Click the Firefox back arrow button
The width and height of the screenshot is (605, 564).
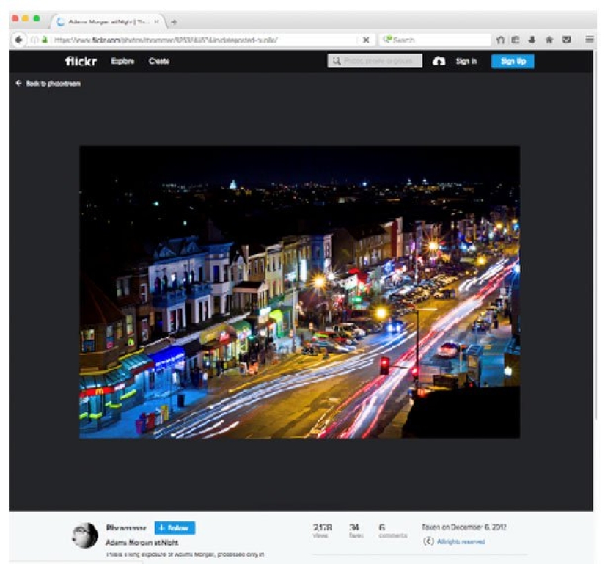pos(18,40)
